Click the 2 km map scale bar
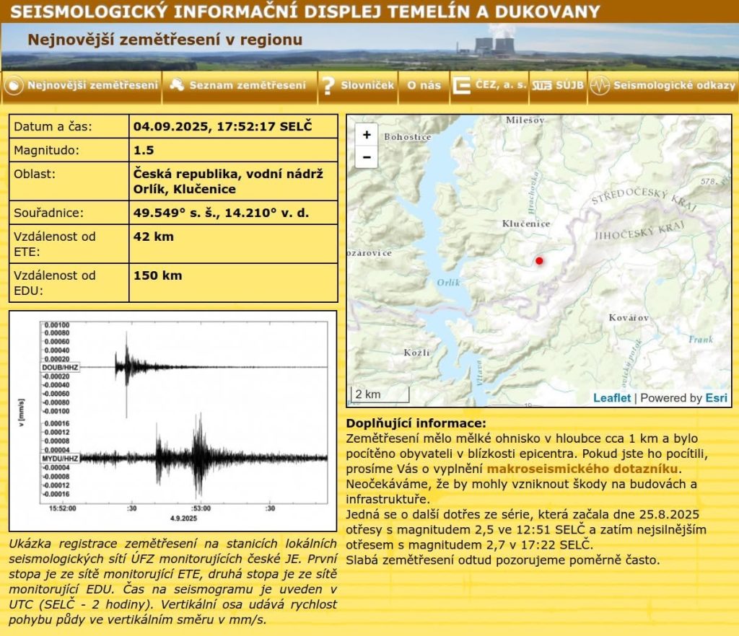 tap(380, 394)
